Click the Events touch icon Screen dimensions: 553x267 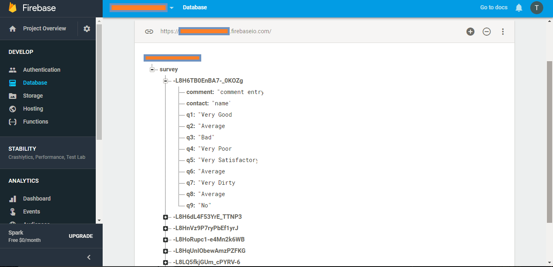click(x=13, y=211)
